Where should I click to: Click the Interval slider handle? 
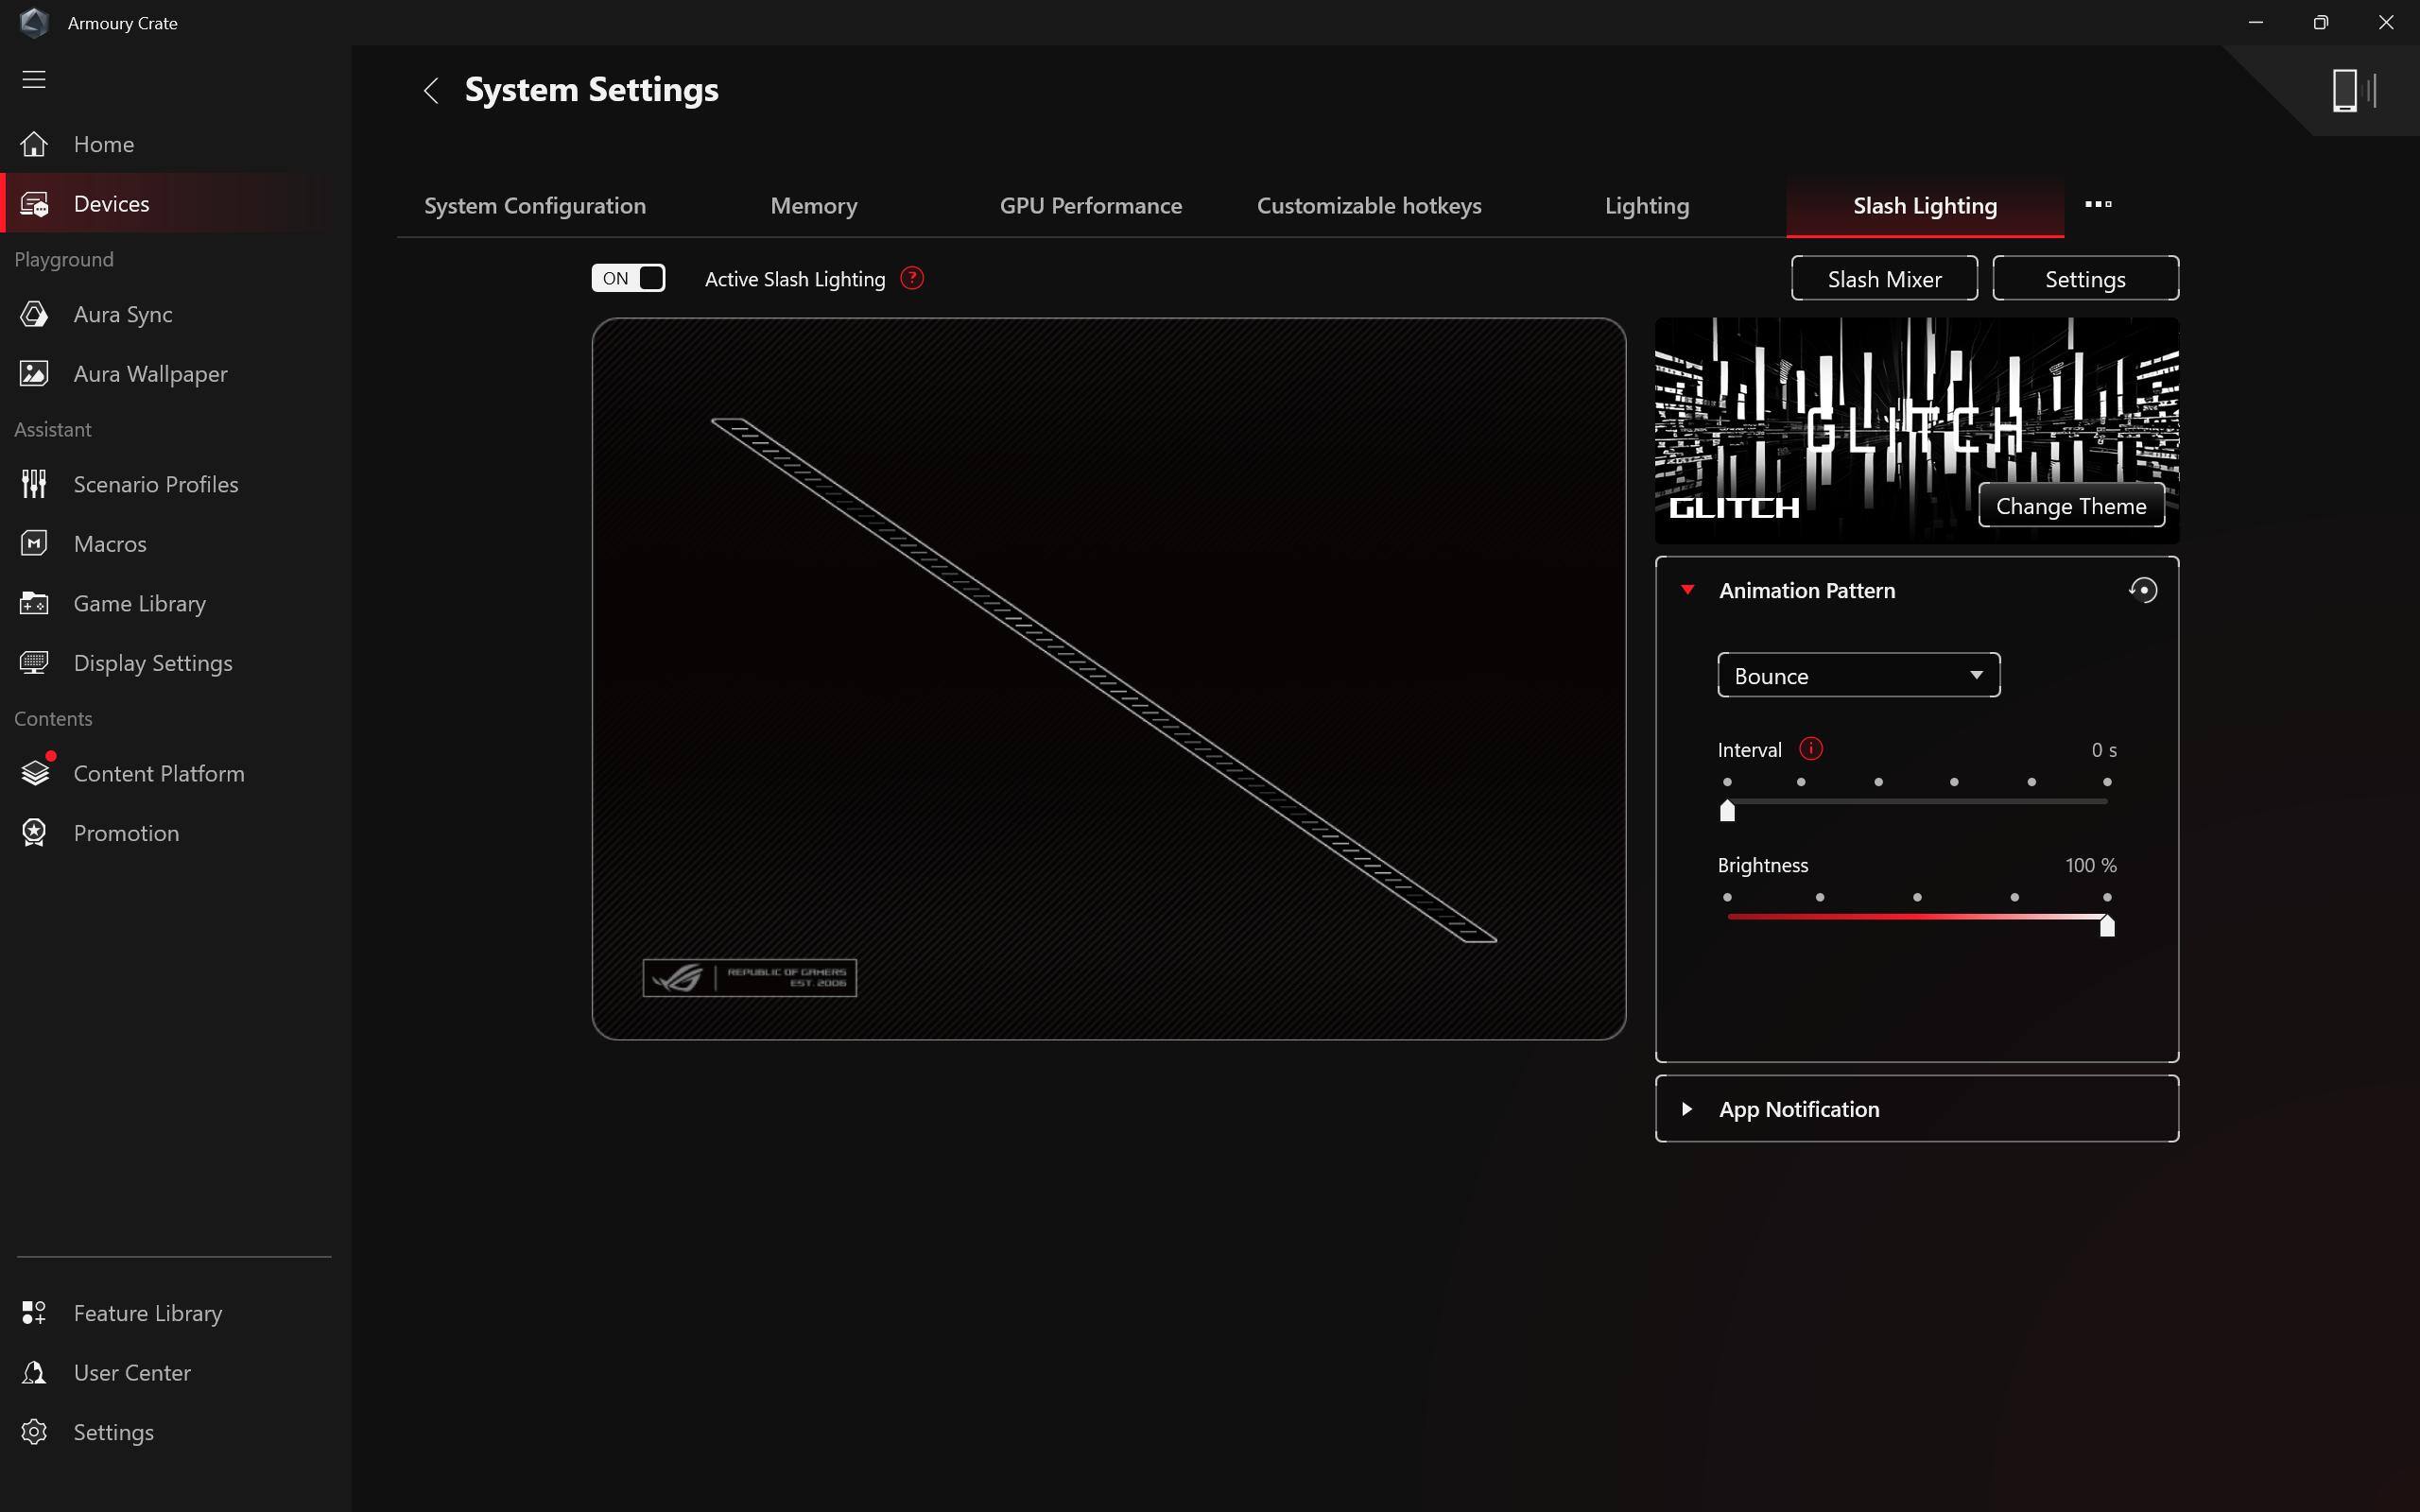(x=1727, y=811)
